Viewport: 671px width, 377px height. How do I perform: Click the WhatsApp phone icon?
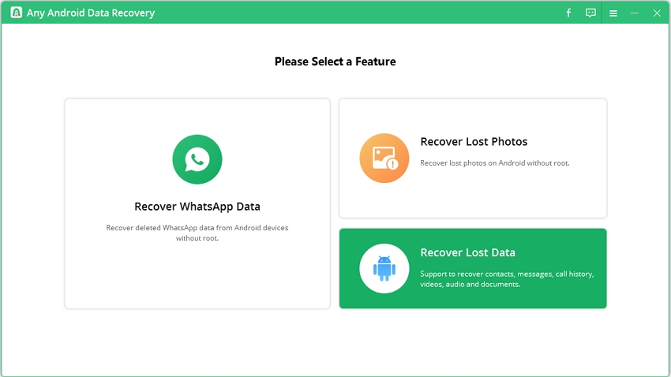point(197,159)
